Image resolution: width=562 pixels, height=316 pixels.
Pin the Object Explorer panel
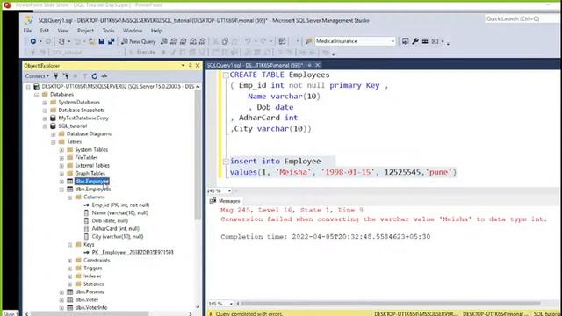click(x=191, y=66)
